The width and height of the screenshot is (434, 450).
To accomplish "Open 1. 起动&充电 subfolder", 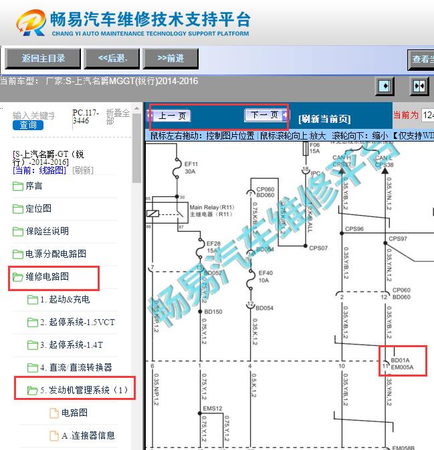I will 65,300.
